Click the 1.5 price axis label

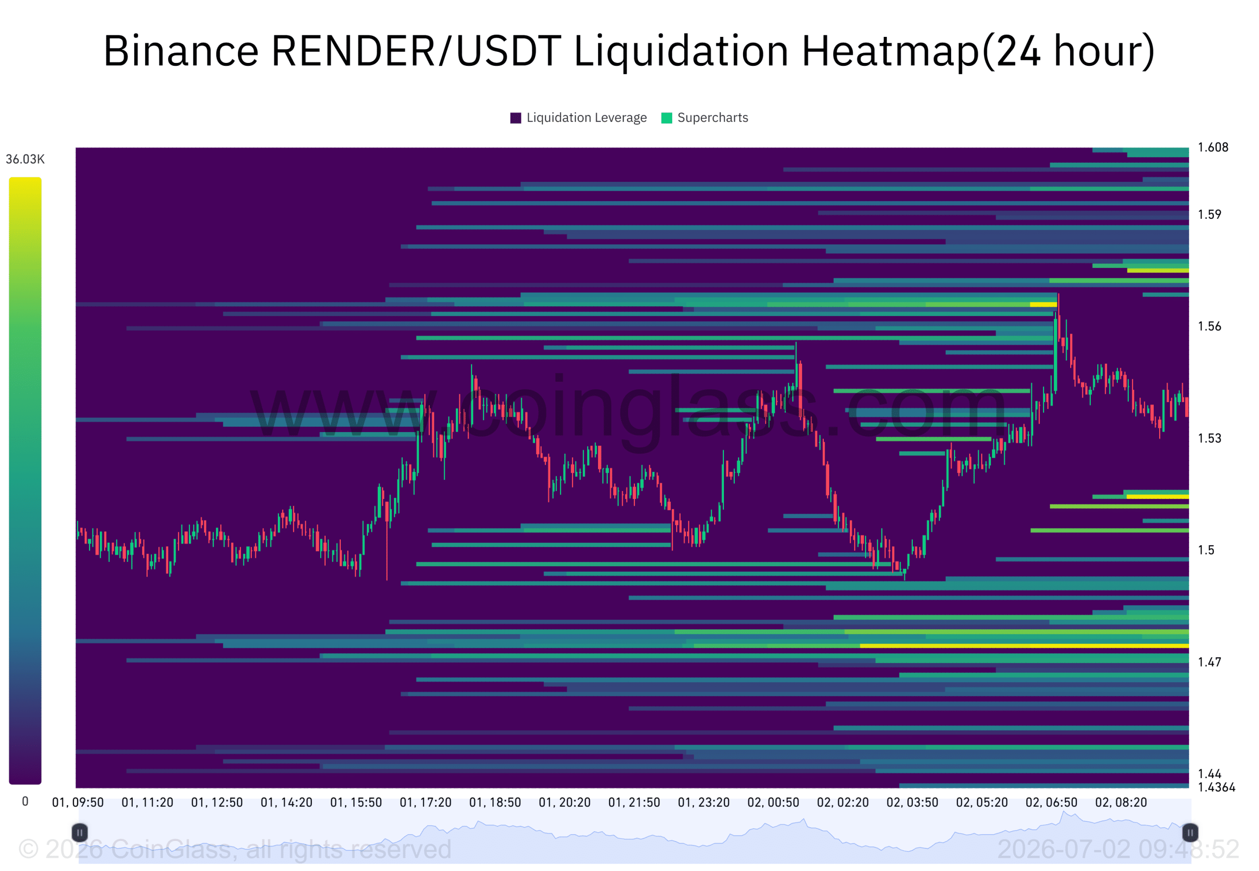point(1206,550)
